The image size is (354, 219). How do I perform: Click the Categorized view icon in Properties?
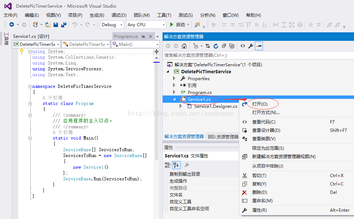click(x=167, y=165)
